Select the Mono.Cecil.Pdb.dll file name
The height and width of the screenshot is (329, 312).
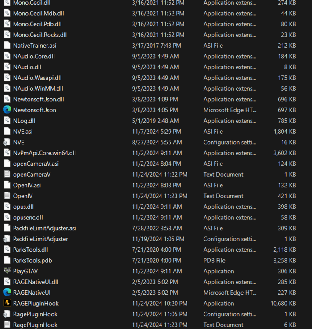click(x=37, y=24)
